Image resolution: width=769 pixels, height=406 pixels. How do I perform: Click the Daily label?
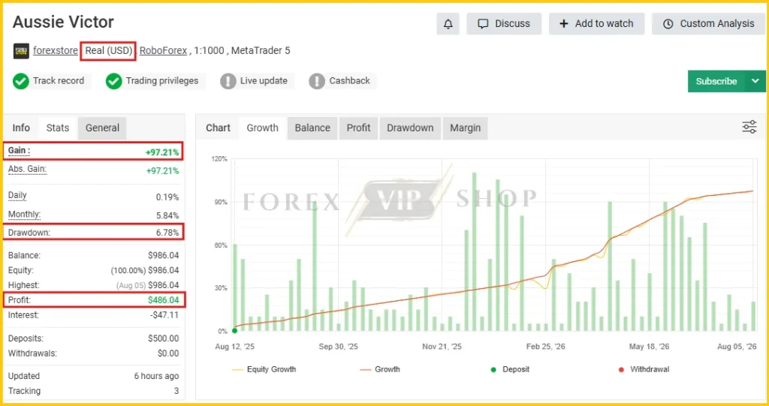pyautogui.click(x=18, y=195)
